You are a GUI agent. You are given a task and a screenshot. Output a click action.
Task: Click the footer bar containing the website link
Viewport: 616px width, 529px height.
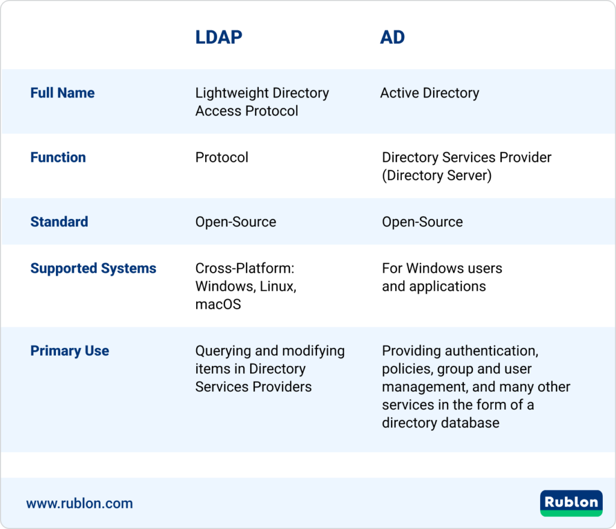point(308,503)
